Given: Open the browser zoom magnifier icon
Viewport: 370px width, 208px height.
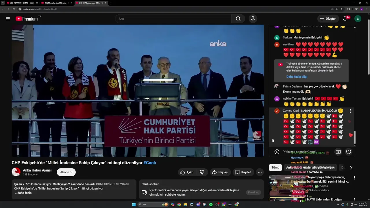Looking at the screenshot, I should tap(336, 9).
